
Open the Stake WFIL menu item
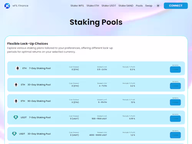click(77, 6)
